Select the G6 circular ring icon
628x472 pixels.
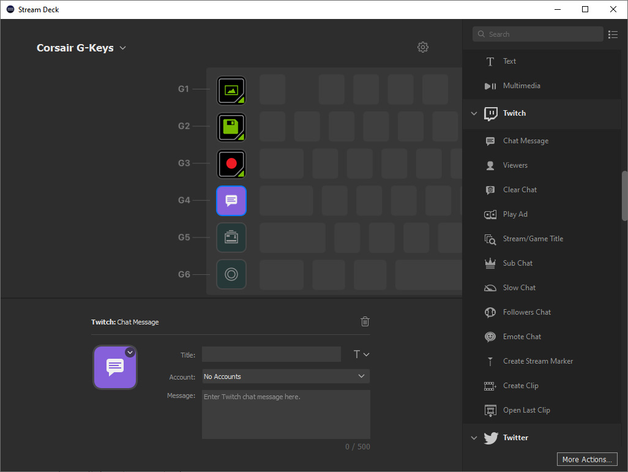pyautogui.click(x=231, y=274)
